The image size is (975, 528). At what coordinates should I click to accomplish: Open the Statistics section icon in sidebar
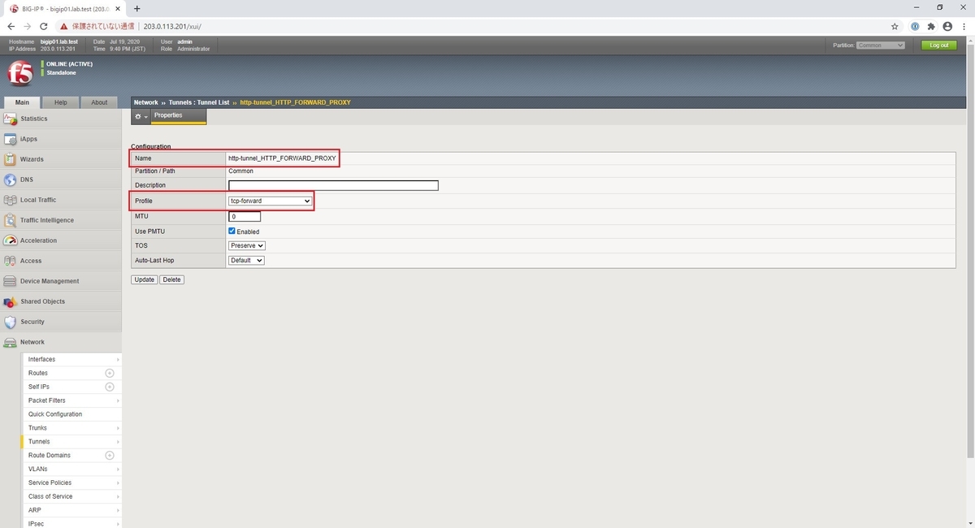click(x=11, y=119)
